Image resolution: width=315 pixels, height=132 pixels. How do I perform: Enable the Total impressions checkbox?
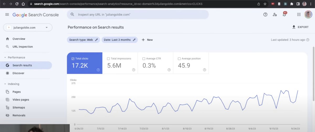[x=108, y=59]
